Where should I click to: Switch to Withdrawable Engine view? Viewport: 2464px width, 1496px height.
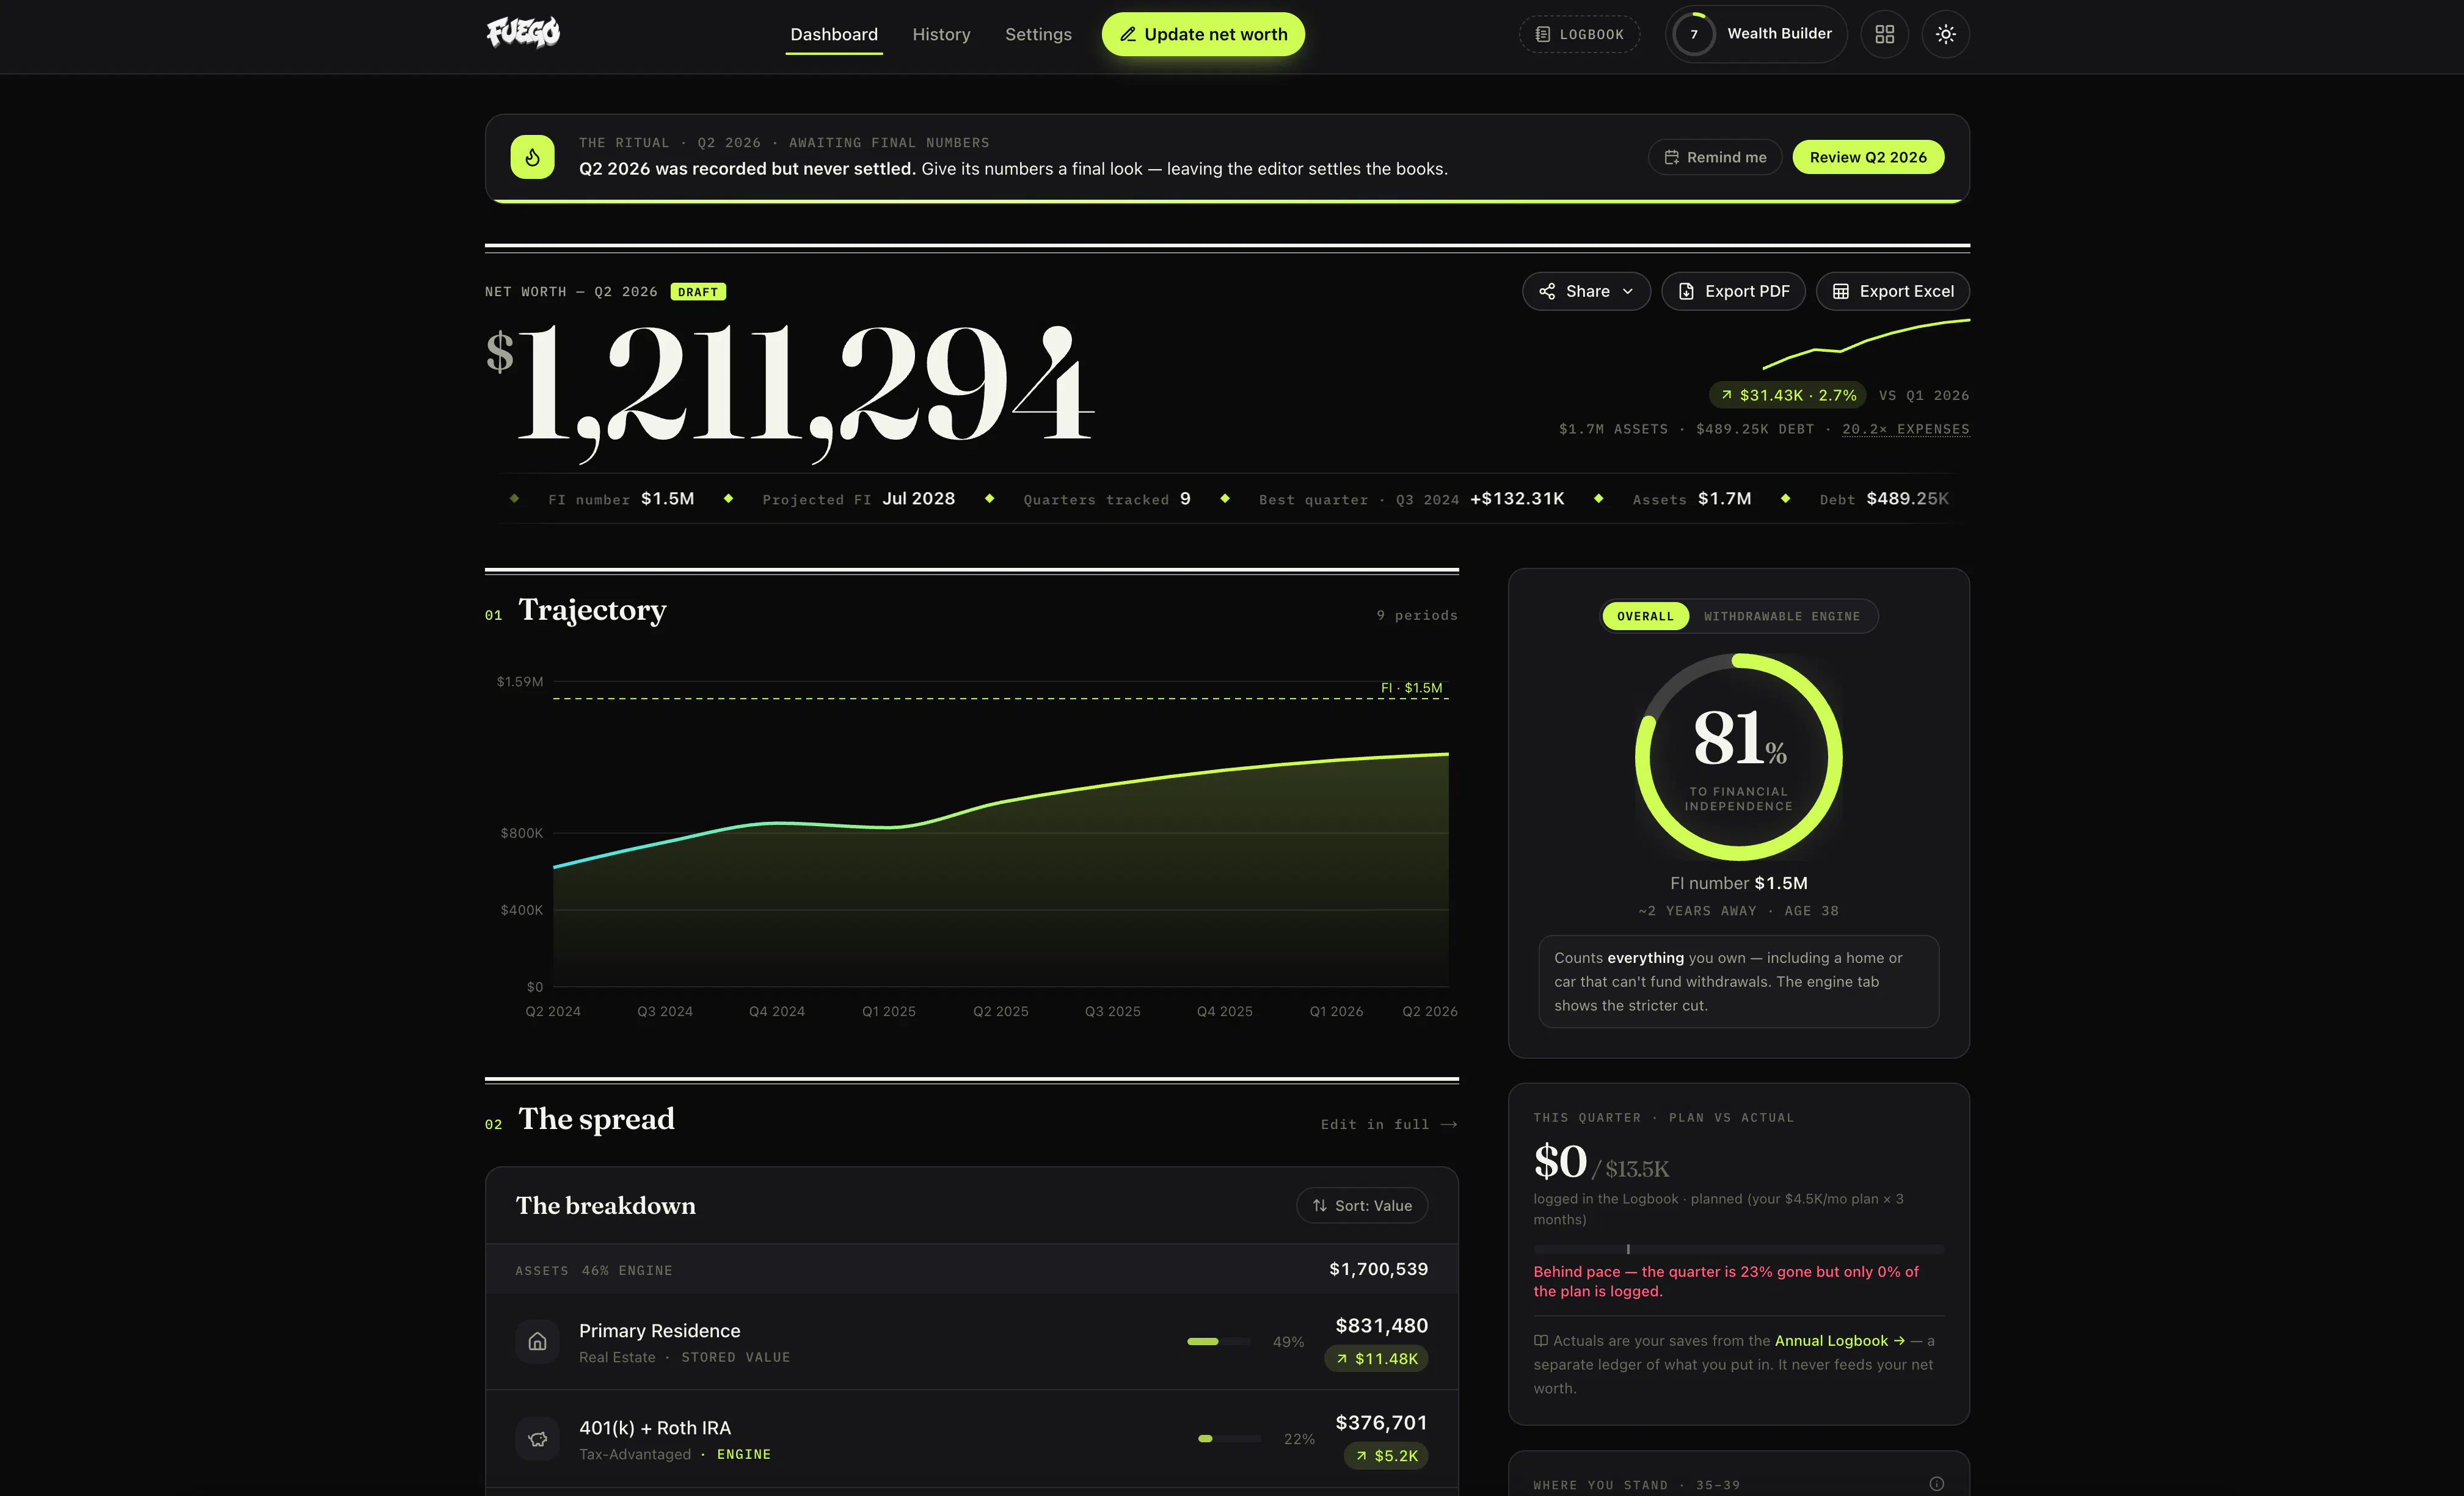tap(1782, 616)
